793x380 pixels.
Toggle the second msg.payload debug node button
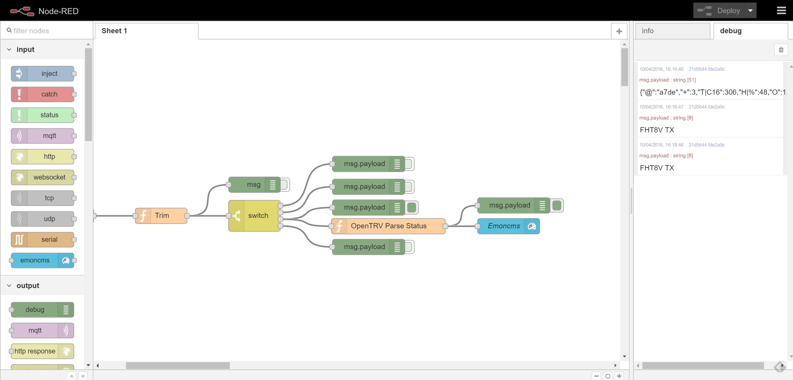coord(409,187)
